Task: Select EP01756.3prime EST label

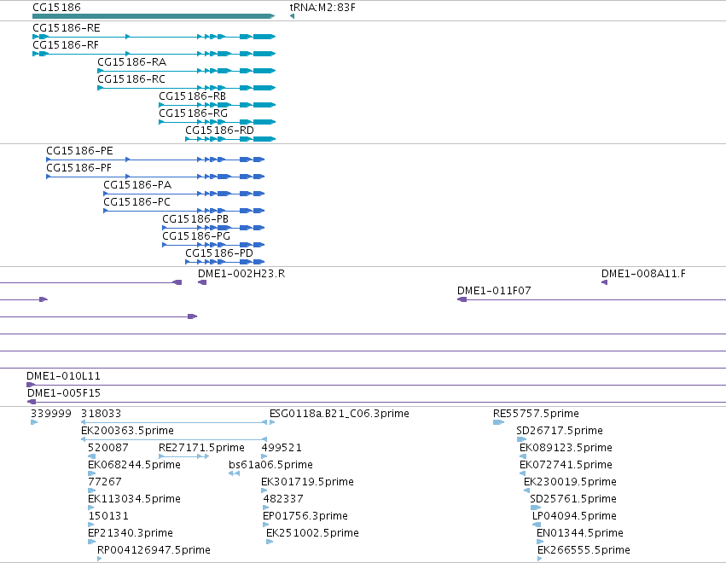Action: pyautogui.click(x=305, y=516)
